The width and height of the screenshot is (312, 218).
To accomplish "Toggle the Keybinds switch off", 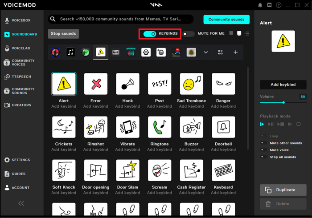I will (150, 34).
